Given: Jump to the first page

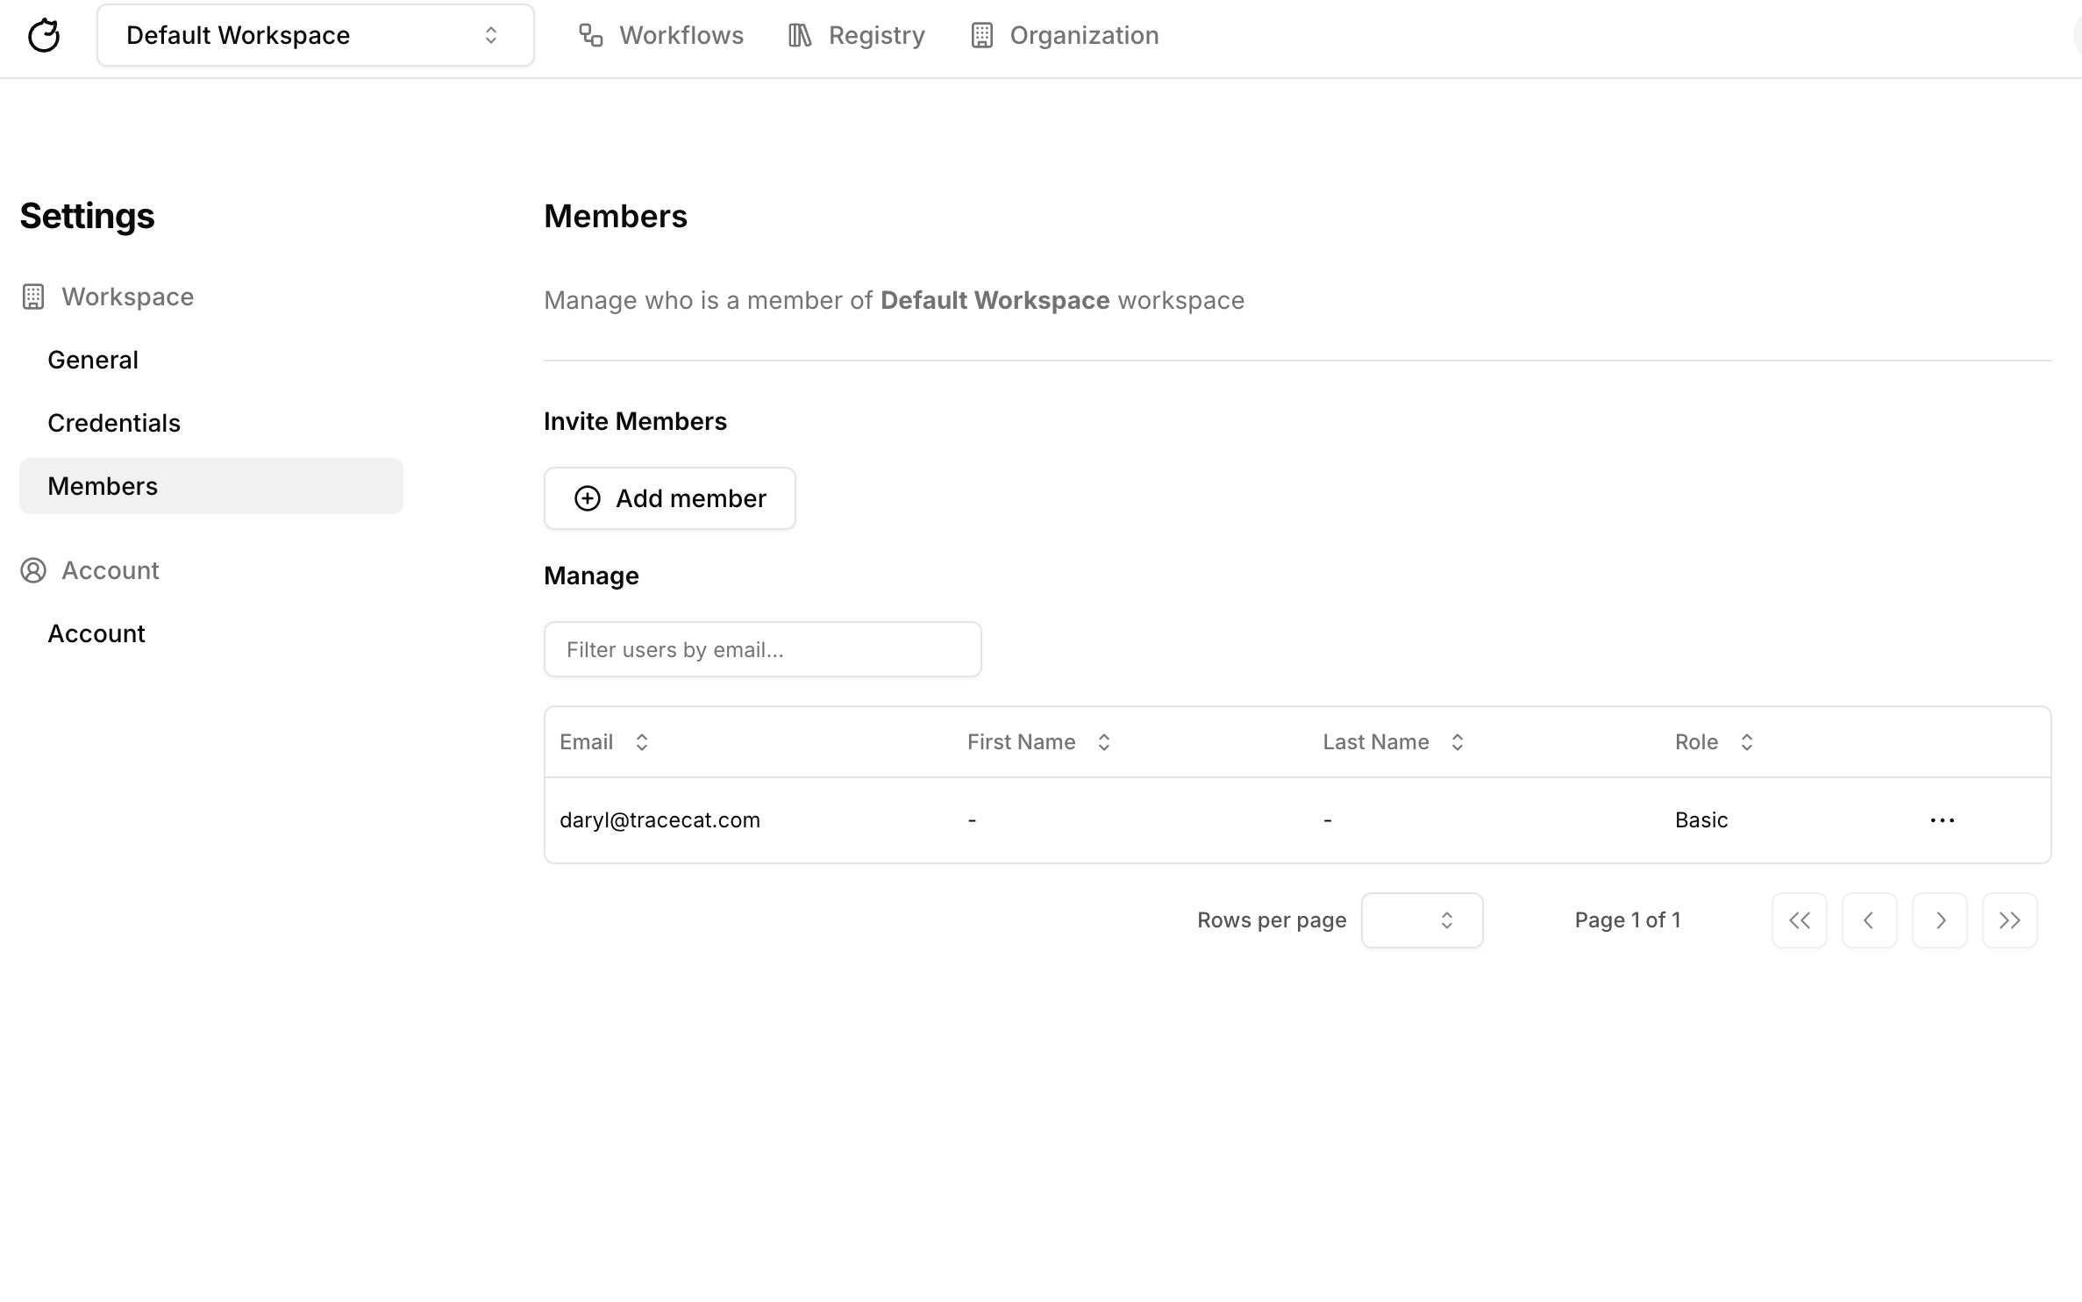Looking at the screenshot, I should coord(1799,920).
